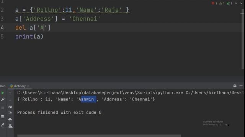Image resolution: width=245 pixels, height=137 pixels.
Task: Click the Run: panel label
Action: pos(3,86)
